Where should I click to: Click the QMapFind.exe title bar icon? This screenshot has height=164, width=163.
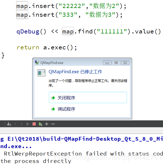click(37, 63)
